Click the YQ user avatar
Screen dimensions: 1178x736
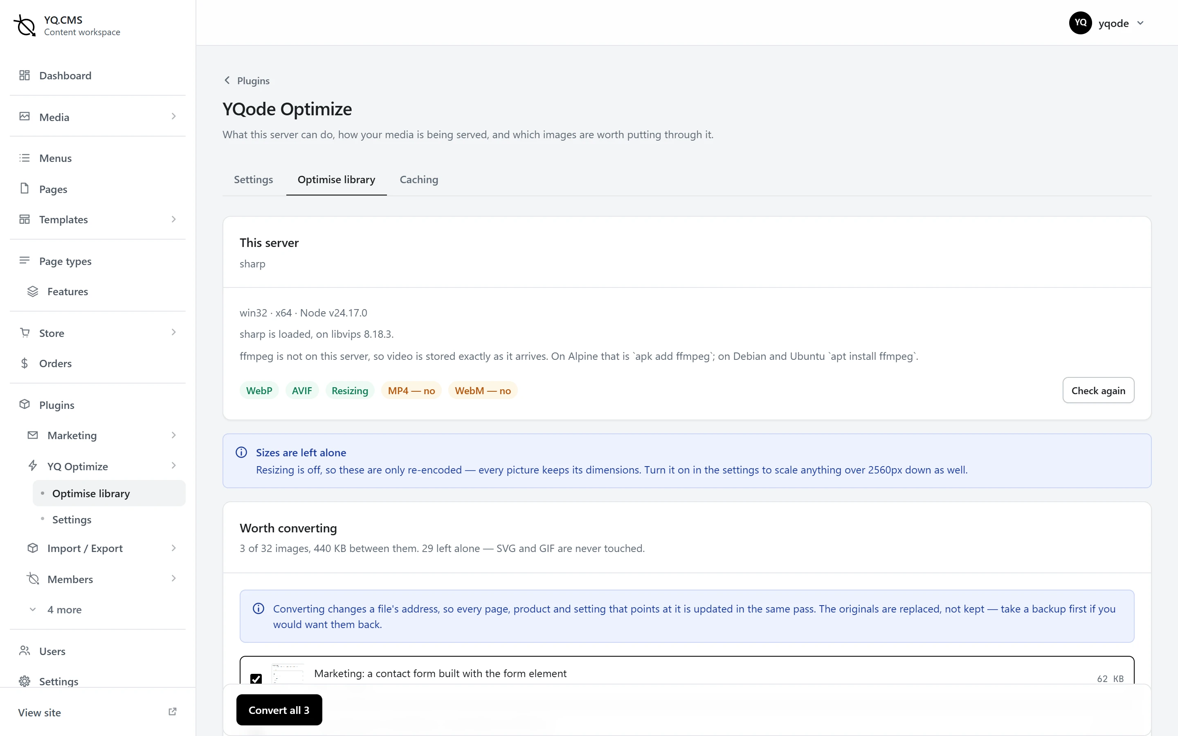click(x=1080, y=23)
